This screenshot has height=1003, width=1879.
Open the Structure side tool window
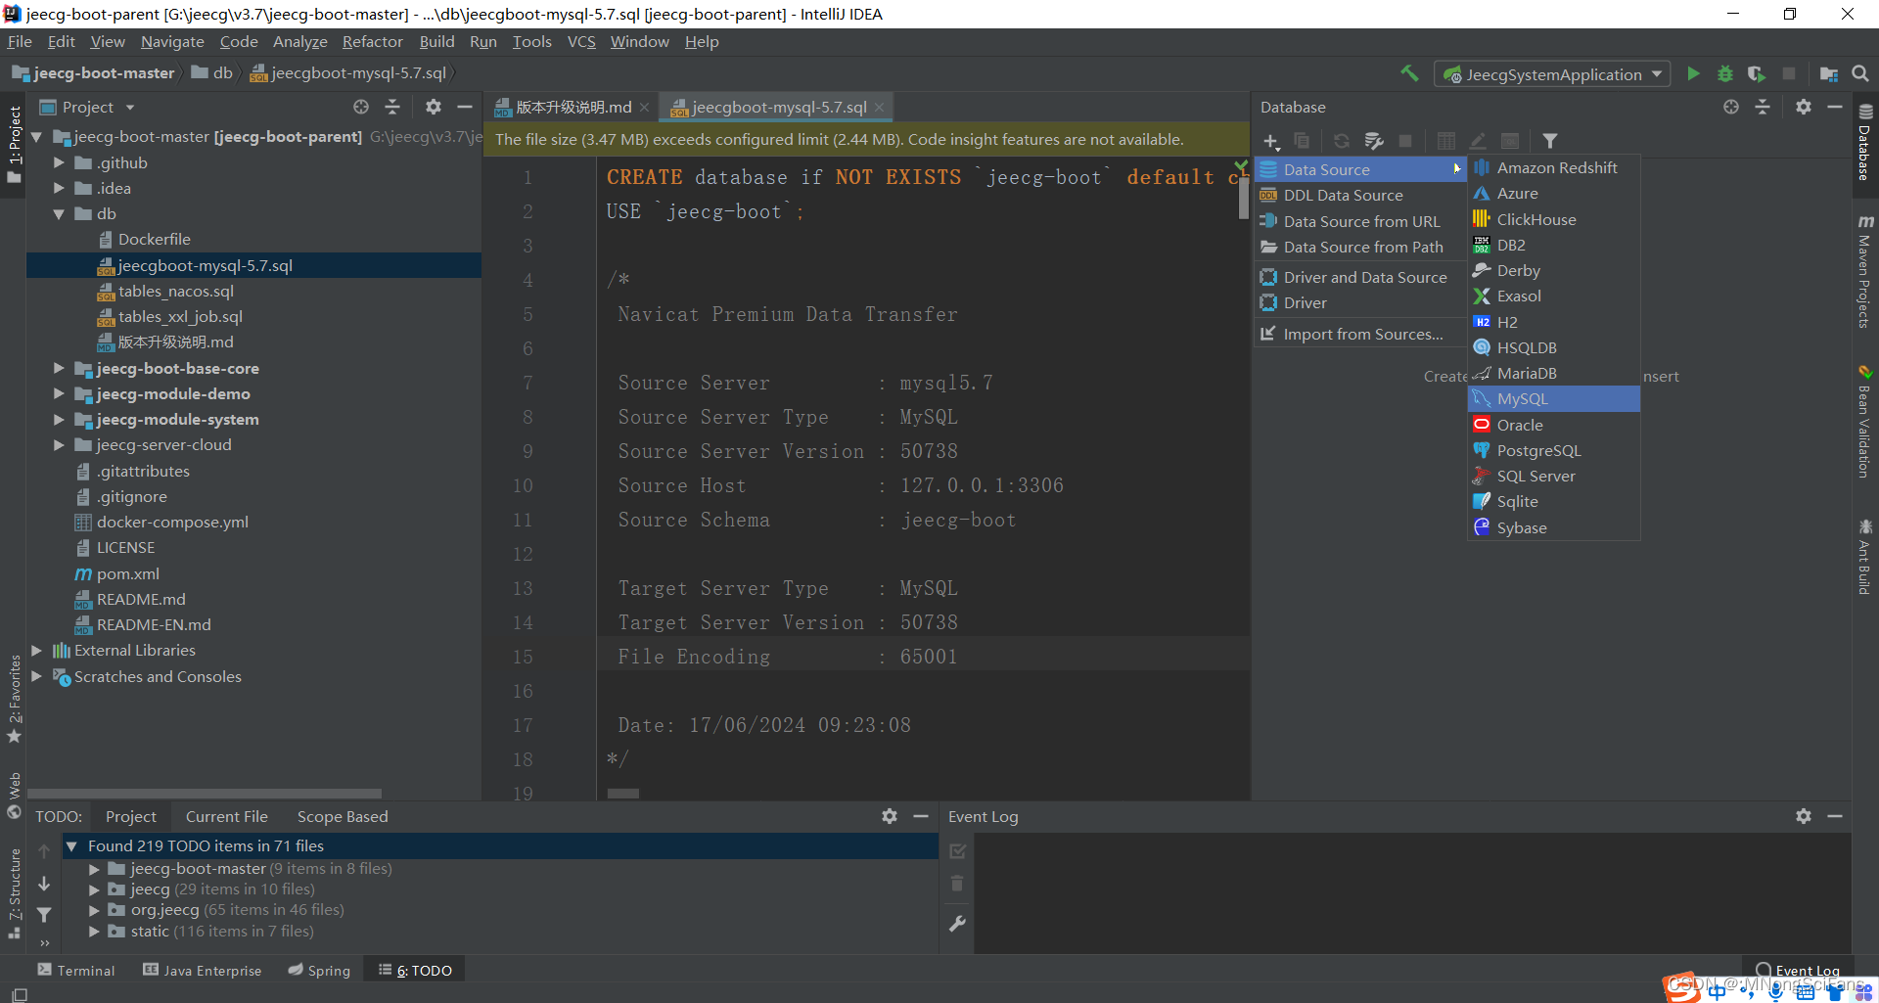[x=15, y=890]
